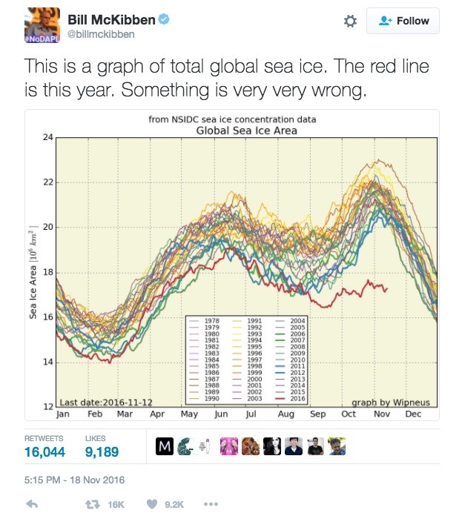
Task: Click the pink flower liker avatar
Action: [228, 446]
